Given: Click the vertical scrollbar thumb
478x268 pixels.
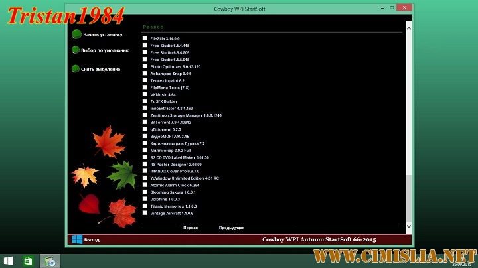Looking at the screenshot, I should [x=409, y=198].
